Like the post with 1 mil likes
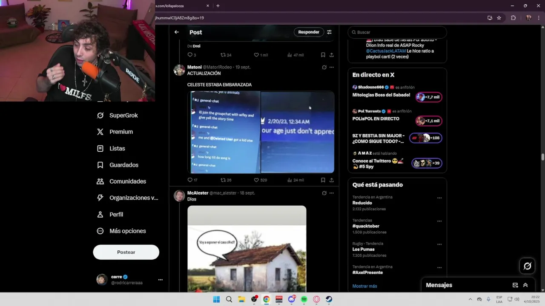This screenshot has height=306, width=545. point(261,55)
